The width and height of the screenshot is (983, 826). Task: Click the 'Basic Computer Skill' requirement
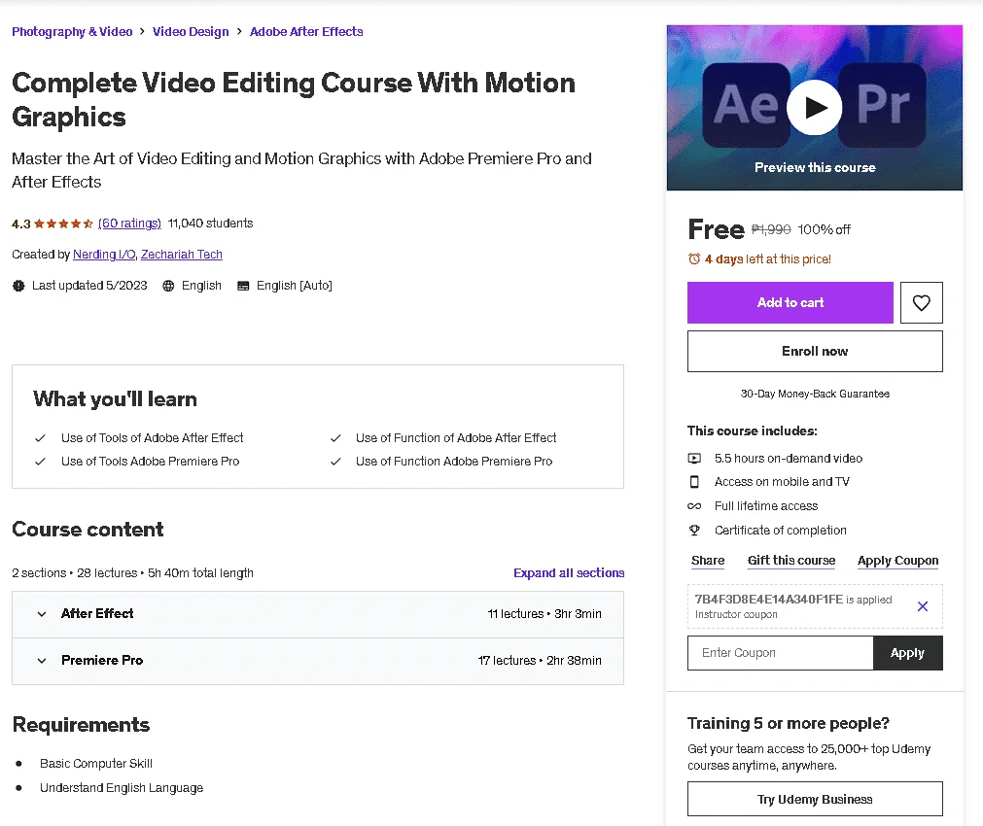tap(96, 764)
